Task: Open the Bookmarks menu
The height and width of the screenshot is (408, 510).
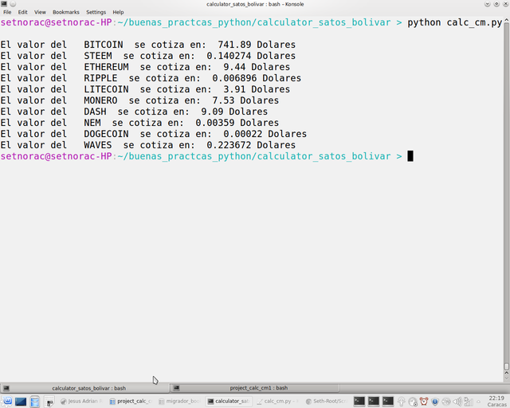Action: 65,12
